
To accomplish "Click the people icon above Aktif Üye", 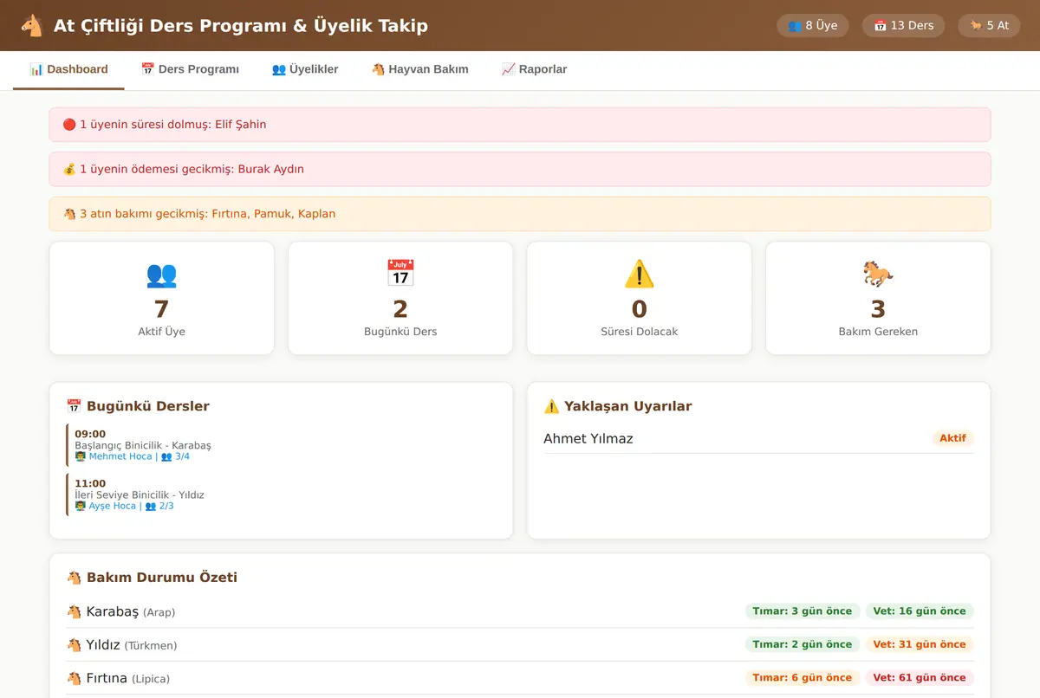I will click(162, 275).
